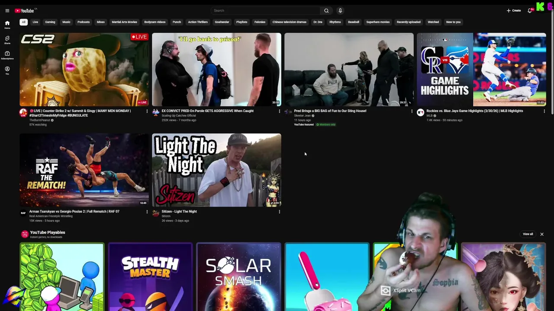This screenshot has height=311, width=554.
Task: Select the Goaltender filter chip
Action: 222,22
